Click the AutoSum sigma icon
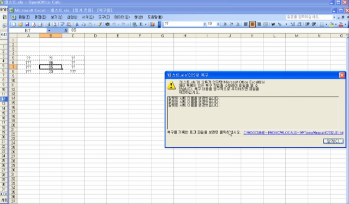This screenshot has height=204, width=349. point(141,24)
